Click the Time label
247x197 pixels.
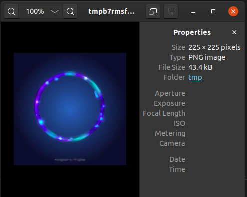click(x=177, y=169)
